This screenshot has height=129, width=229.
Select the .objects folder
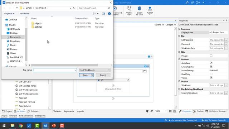click(38, 23)
